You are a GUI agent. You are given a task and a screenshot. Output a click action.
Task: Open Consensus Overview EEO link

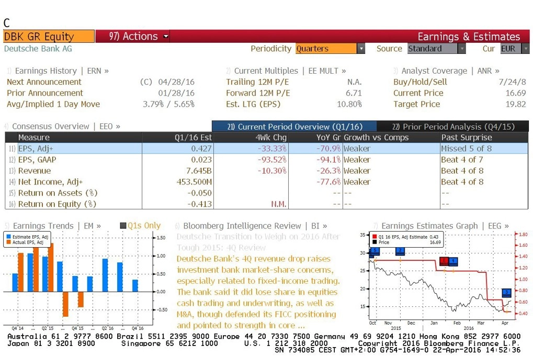point(66,126)
